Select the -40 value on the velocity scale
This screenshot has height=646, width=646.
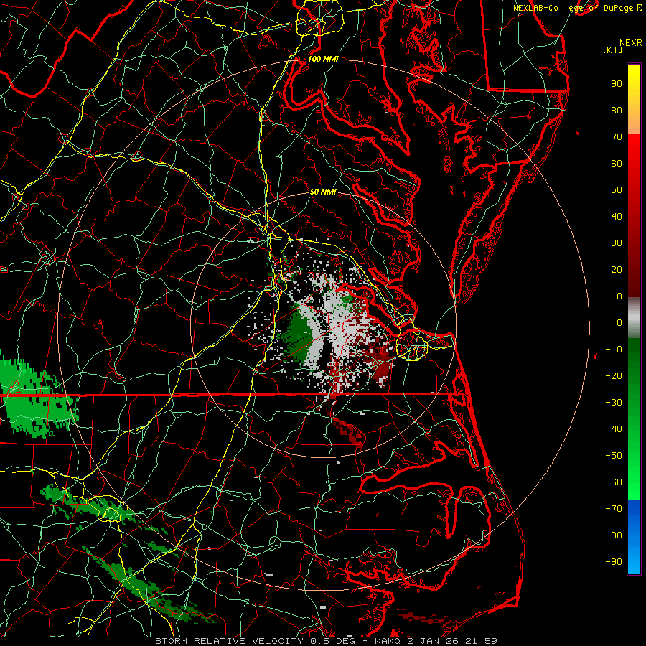[614, 429]
